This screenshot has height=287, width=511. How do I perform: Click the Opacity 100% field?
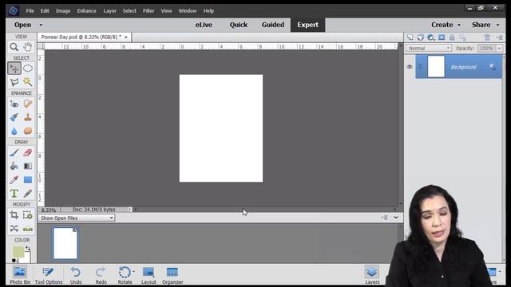tap(486, 48)
